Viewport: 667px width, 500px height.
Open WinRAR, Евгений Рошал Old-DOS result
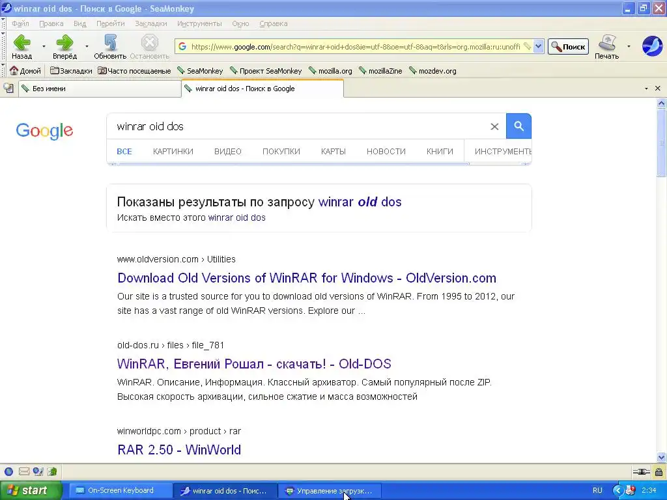(x=254, y=364)
